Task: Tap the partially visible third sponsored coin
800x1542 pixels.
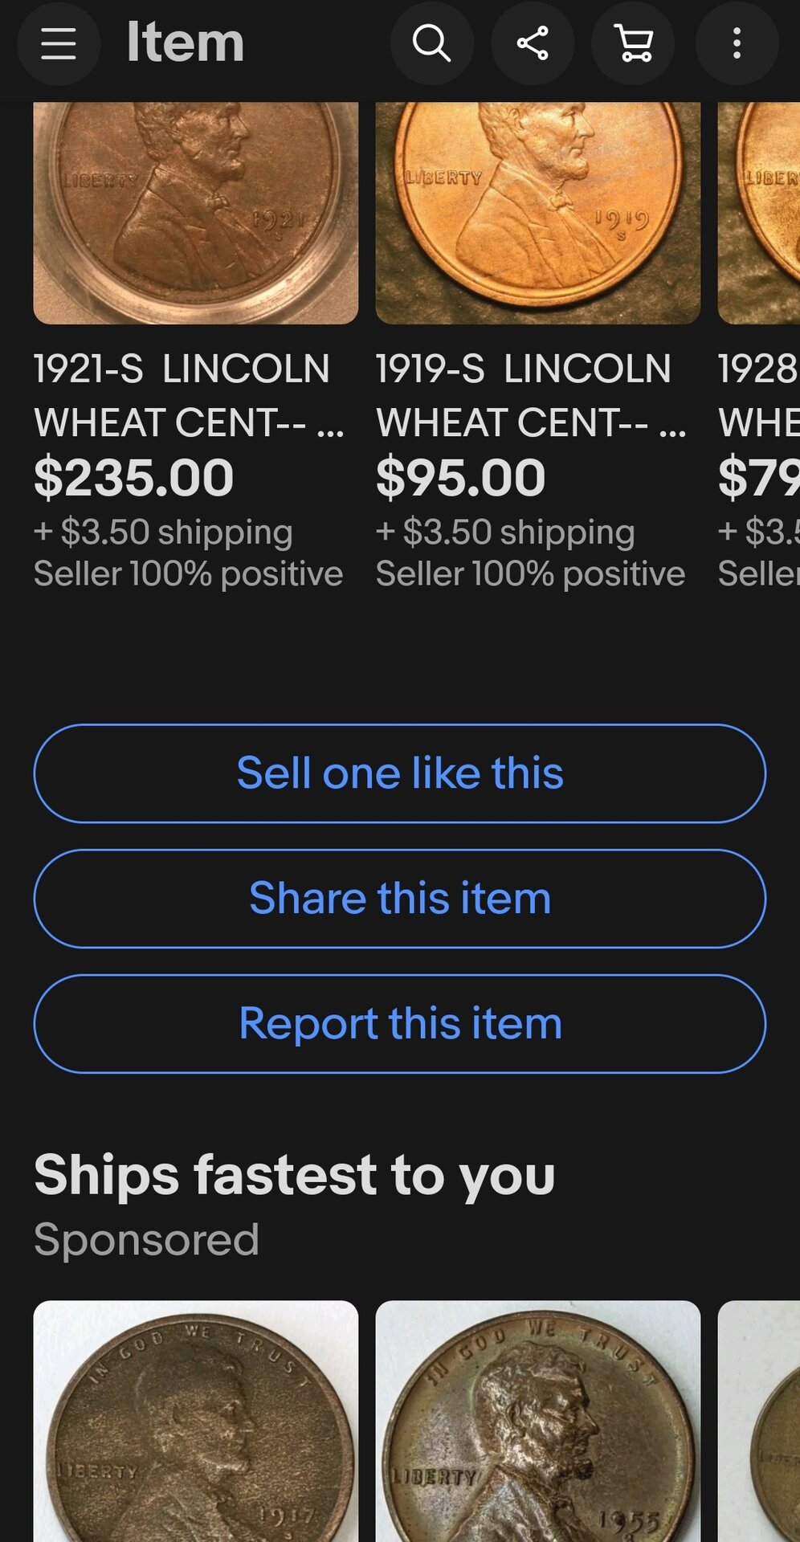Action: point(760,1422)
